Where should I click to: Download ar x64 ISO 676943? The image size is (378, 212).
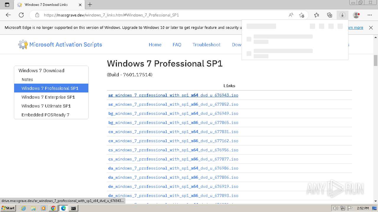click(x=173, y=95)
